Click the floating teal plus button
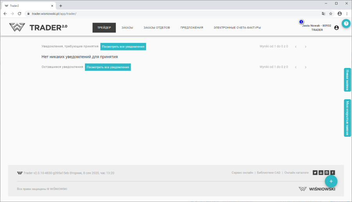 331,181
